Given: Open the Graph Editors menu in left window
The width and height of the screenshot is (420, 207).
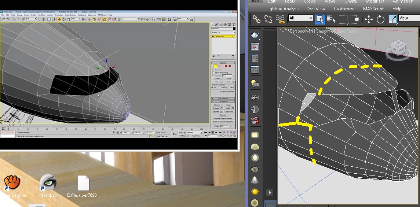Looking at the screenshot, I should (70, 15).
